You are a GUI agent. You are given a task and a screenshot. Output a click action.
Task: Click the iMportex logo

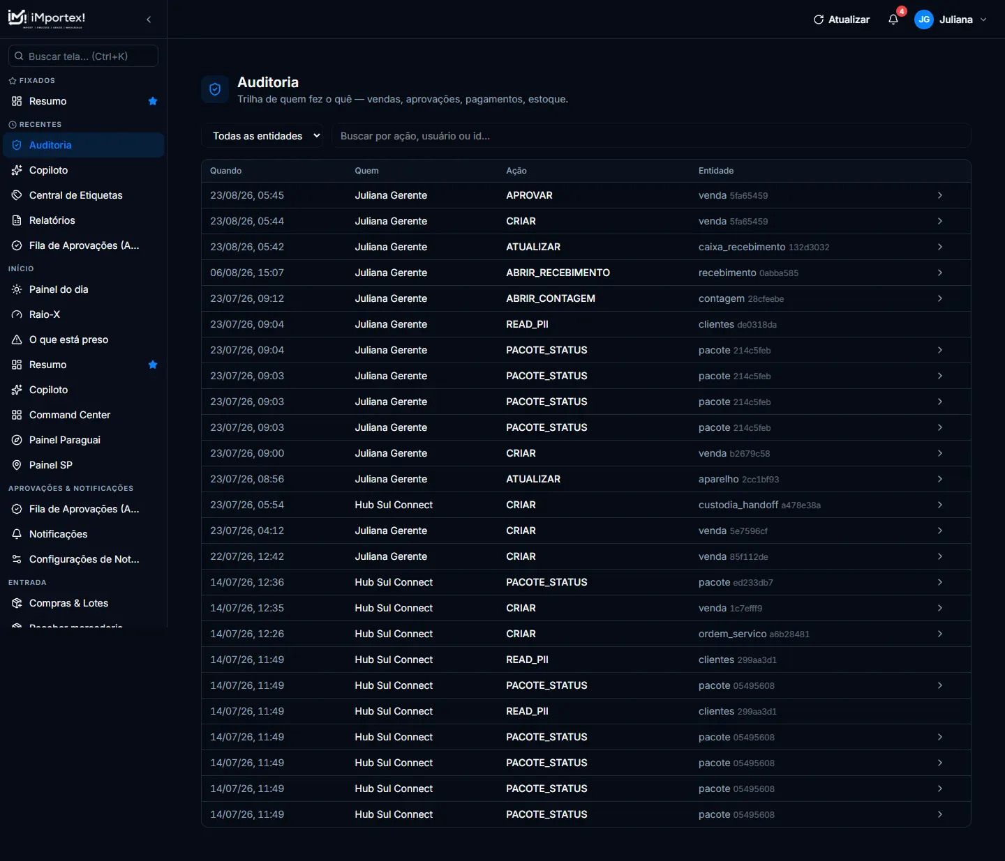[x=47, y=19]
